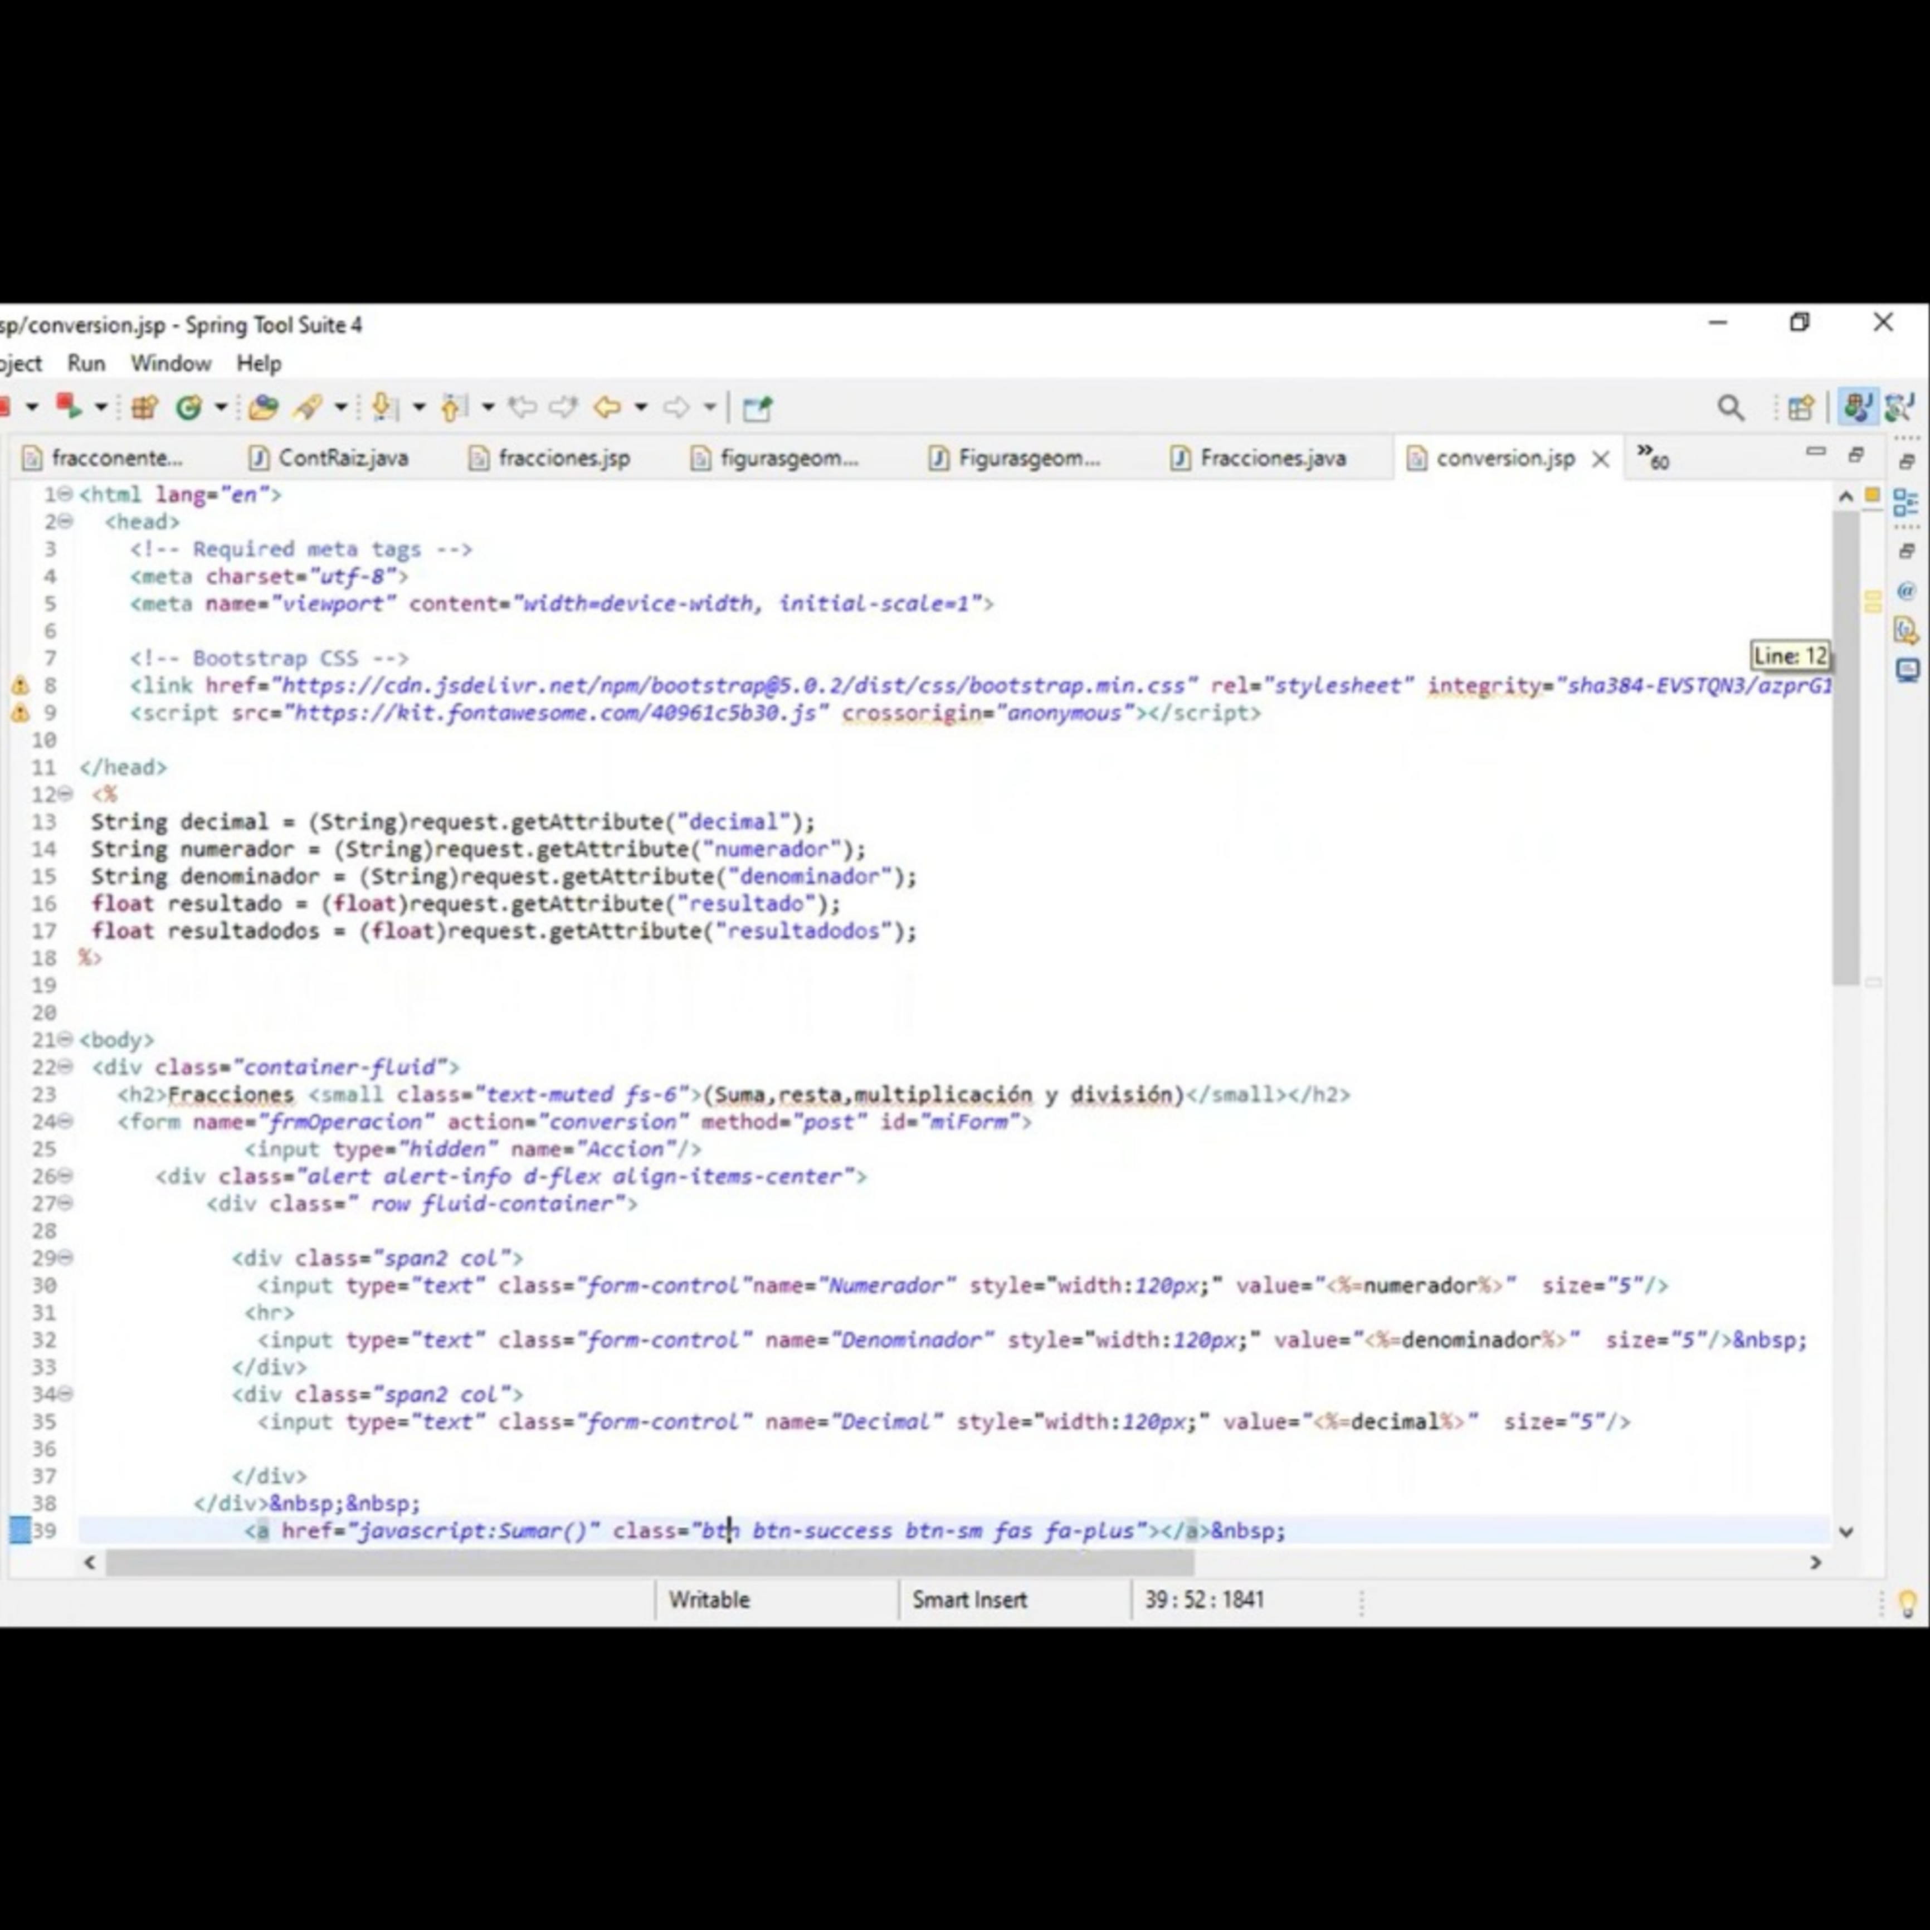Click the horizontal scroll left arrow
The width and height of the screenshot is (1930, 1930).
tap(90, 1562)
